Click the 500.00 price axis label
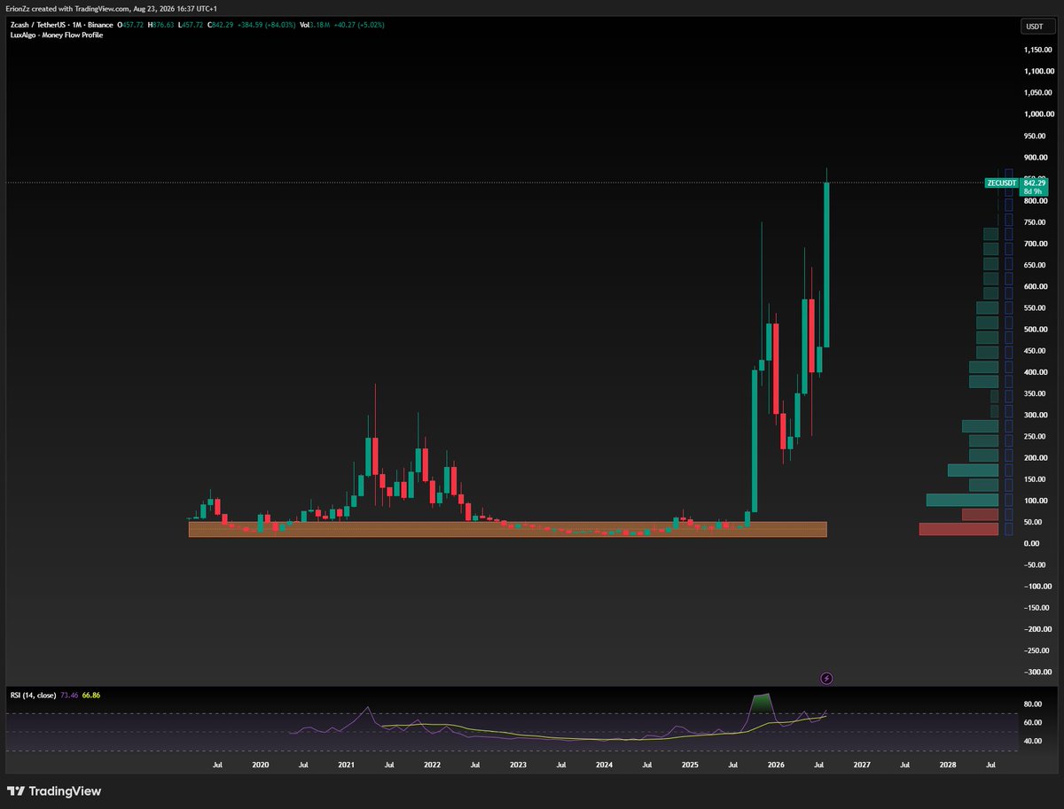The width and height of the screenshot is (1064, 809). pyautogui.click(x=1037, y=330)
